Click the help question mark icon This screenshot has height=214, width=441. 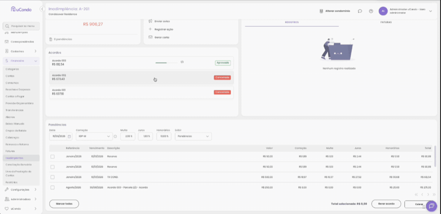[371, 11]
